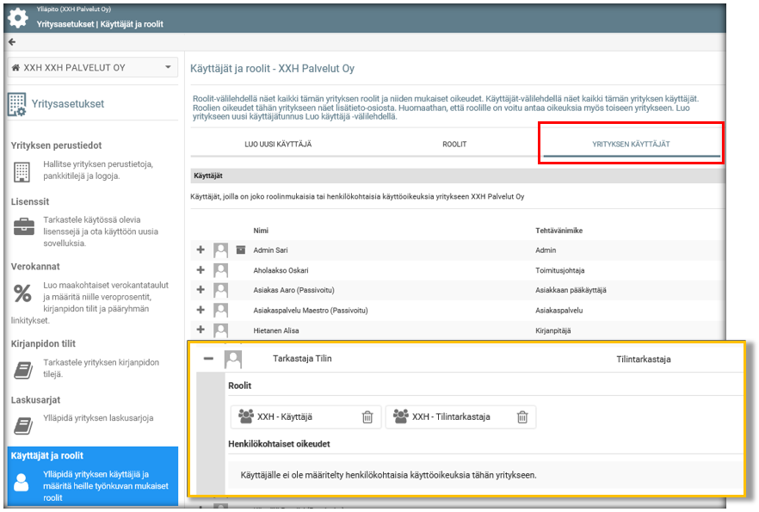This screenshot has width=759, height=512.
Task: Click the Verokannat percent icon
Action: pos(22,293)
